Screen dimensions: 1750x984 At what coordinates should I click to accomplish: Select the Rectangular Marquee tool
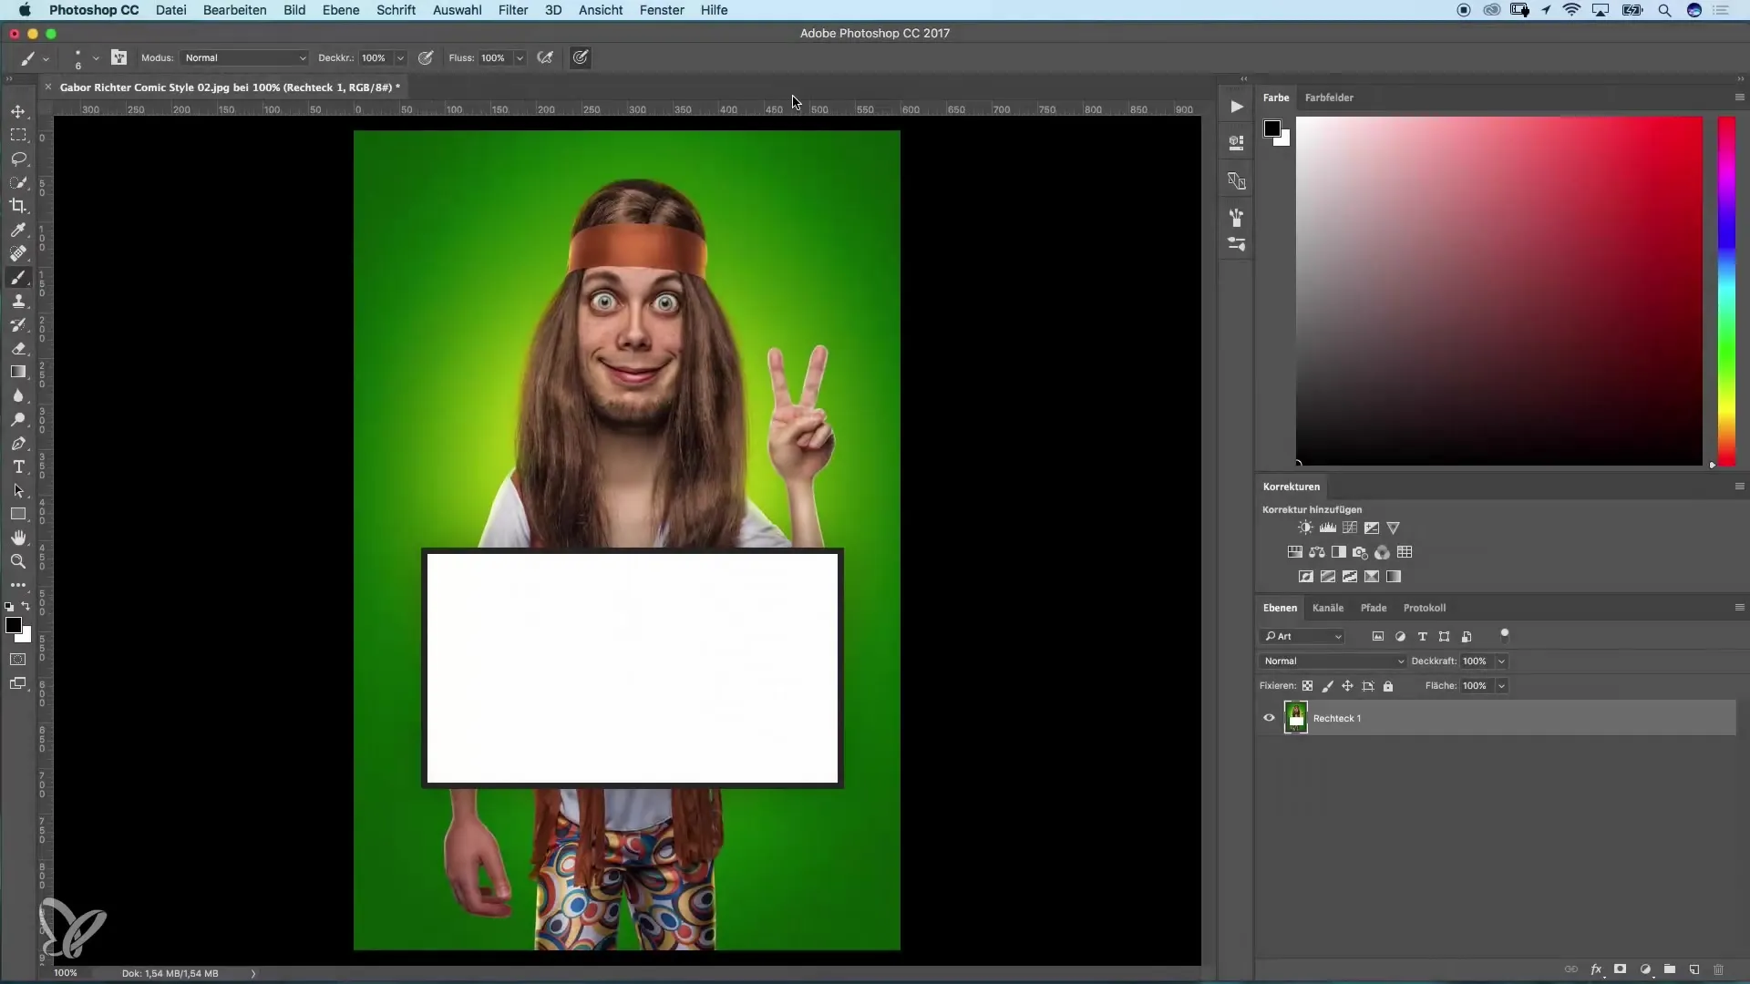[18, 135]
